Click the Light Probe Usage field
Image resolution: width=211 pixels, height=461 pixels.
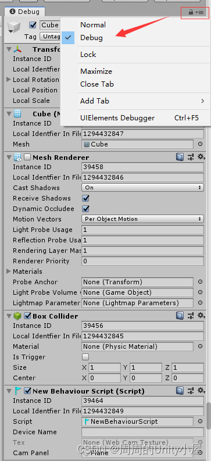142,230
